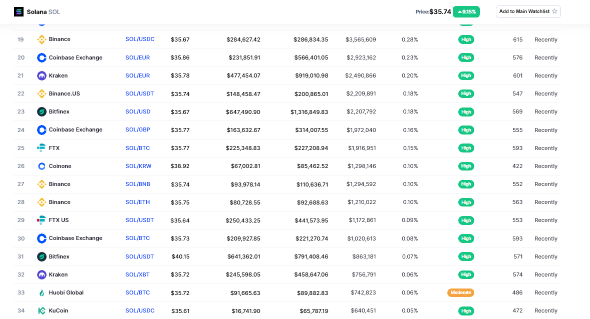Click Binance logo in row 19
The height and width of the screenshot is (319, 590).
tap(42, 39)
